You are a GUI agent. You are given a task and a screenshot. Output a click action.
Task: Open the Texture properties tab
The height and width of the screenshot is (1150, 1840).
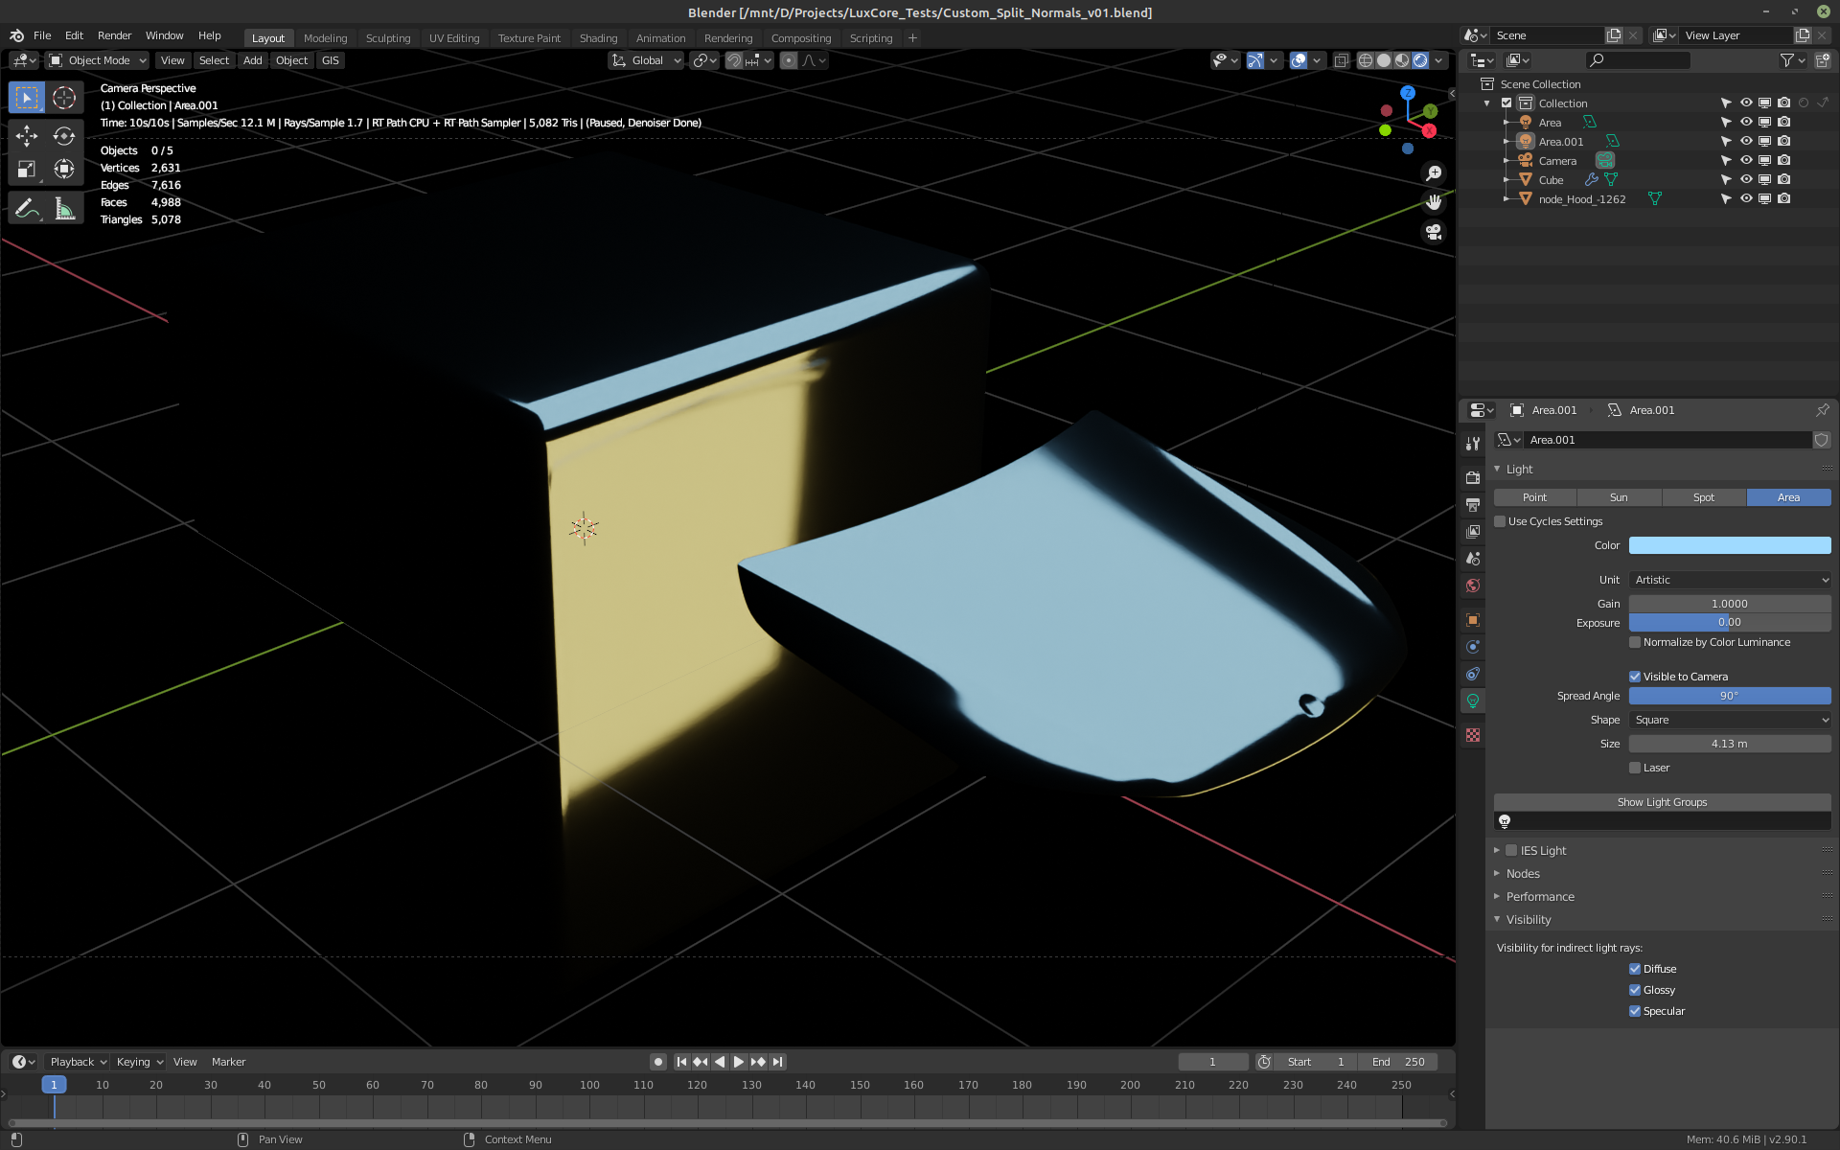point(1473,735)
